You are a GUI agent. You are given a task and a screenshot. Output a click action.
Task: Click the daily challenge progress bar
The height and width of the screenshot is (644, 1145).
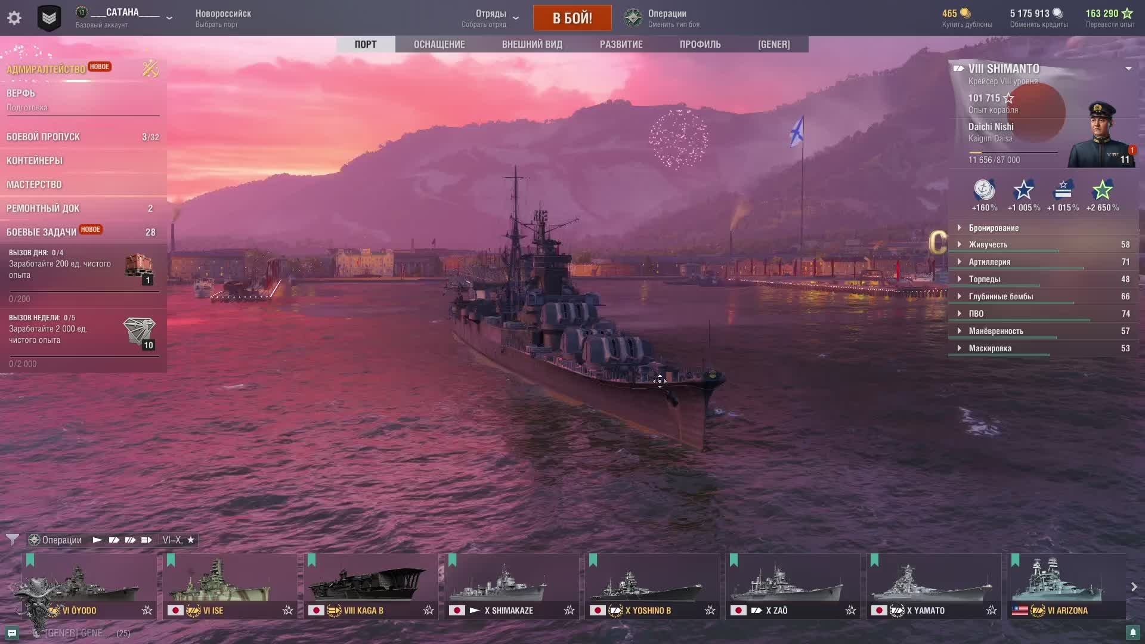pyautogui.click(x=83, y=292)
